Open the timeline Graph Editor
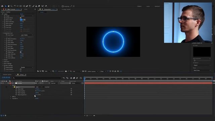This screenshot has width=215, height=121. tap(81, 78)
